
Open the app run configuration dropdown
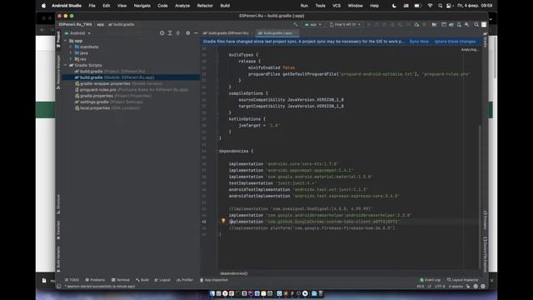tap(313, 24)
